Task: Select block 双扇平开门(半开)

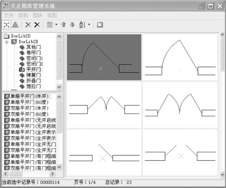Action: [x=26, y=108]
